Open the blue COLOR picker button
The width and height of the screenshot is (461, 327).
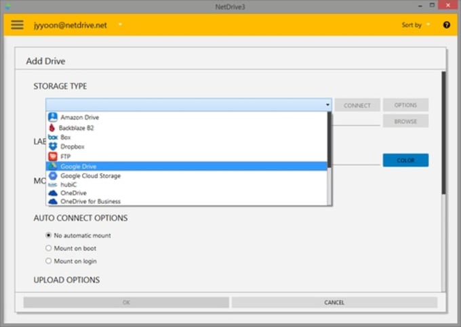pyautogui.click(x=405, y=160)
